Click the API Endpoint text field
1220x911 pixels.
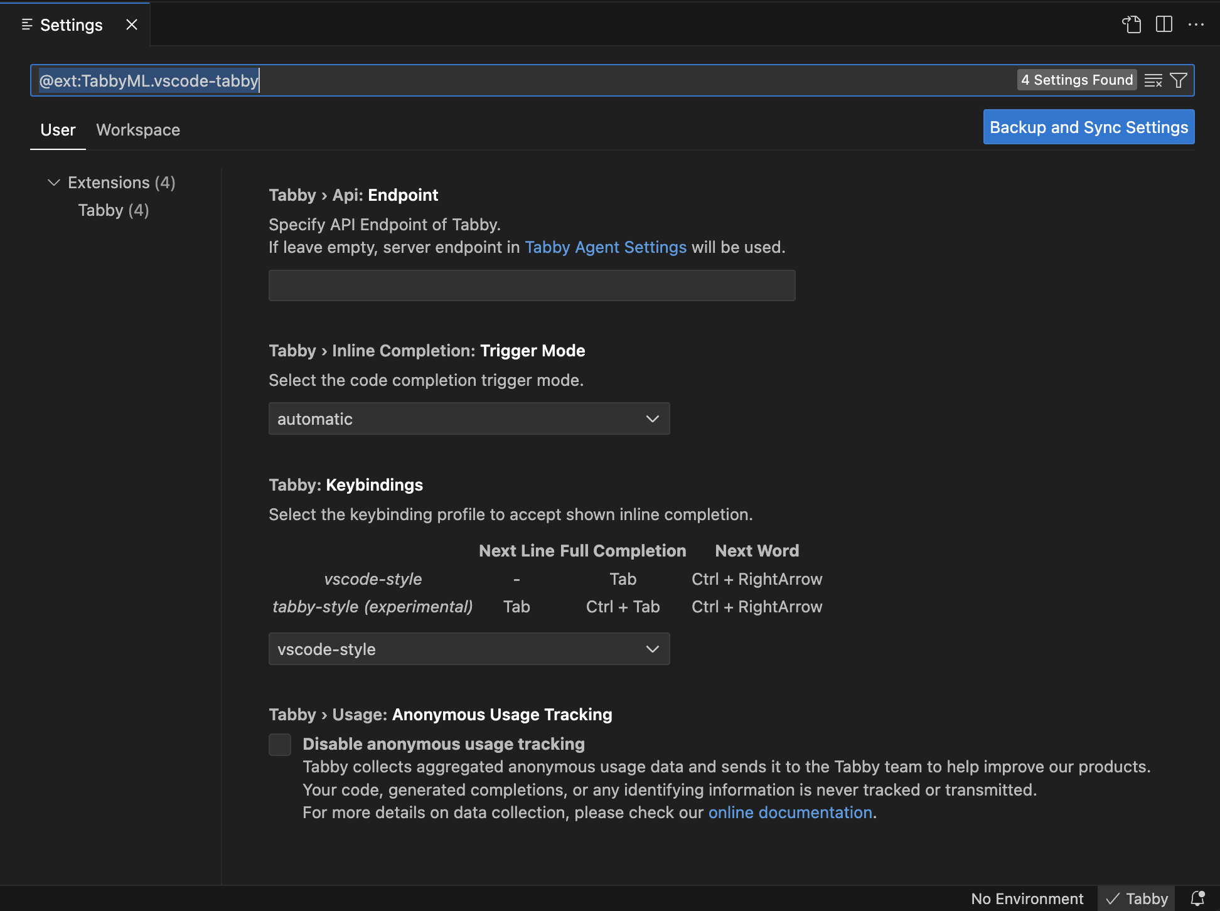tap(532, 285)
